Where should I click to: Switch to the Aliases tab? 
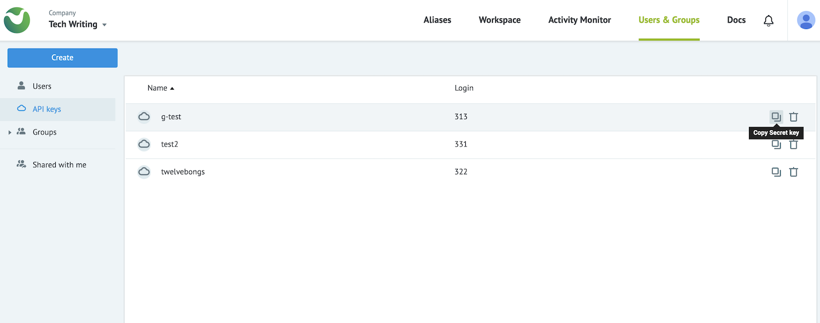pyautogui.click(x=437, y=20)
